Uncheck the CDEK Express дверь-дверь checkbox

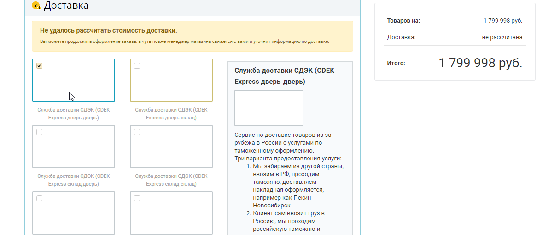(x=40, y=66)
